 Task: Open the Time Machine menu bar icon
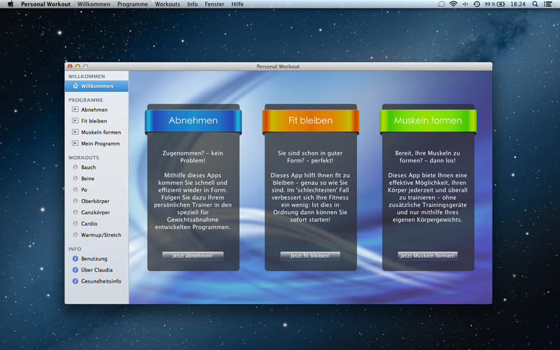point(477,4)
